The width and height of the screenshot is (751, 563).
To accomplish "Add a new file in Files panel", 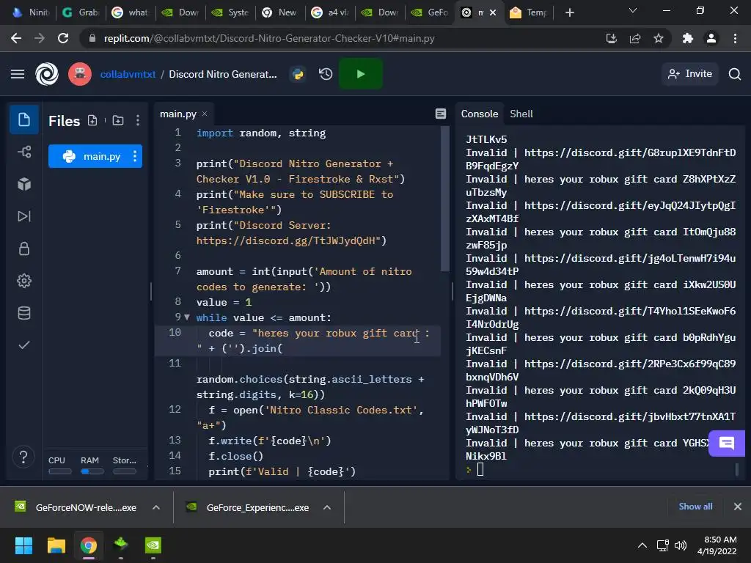I will pyautogui.click(x=92, y=121).
